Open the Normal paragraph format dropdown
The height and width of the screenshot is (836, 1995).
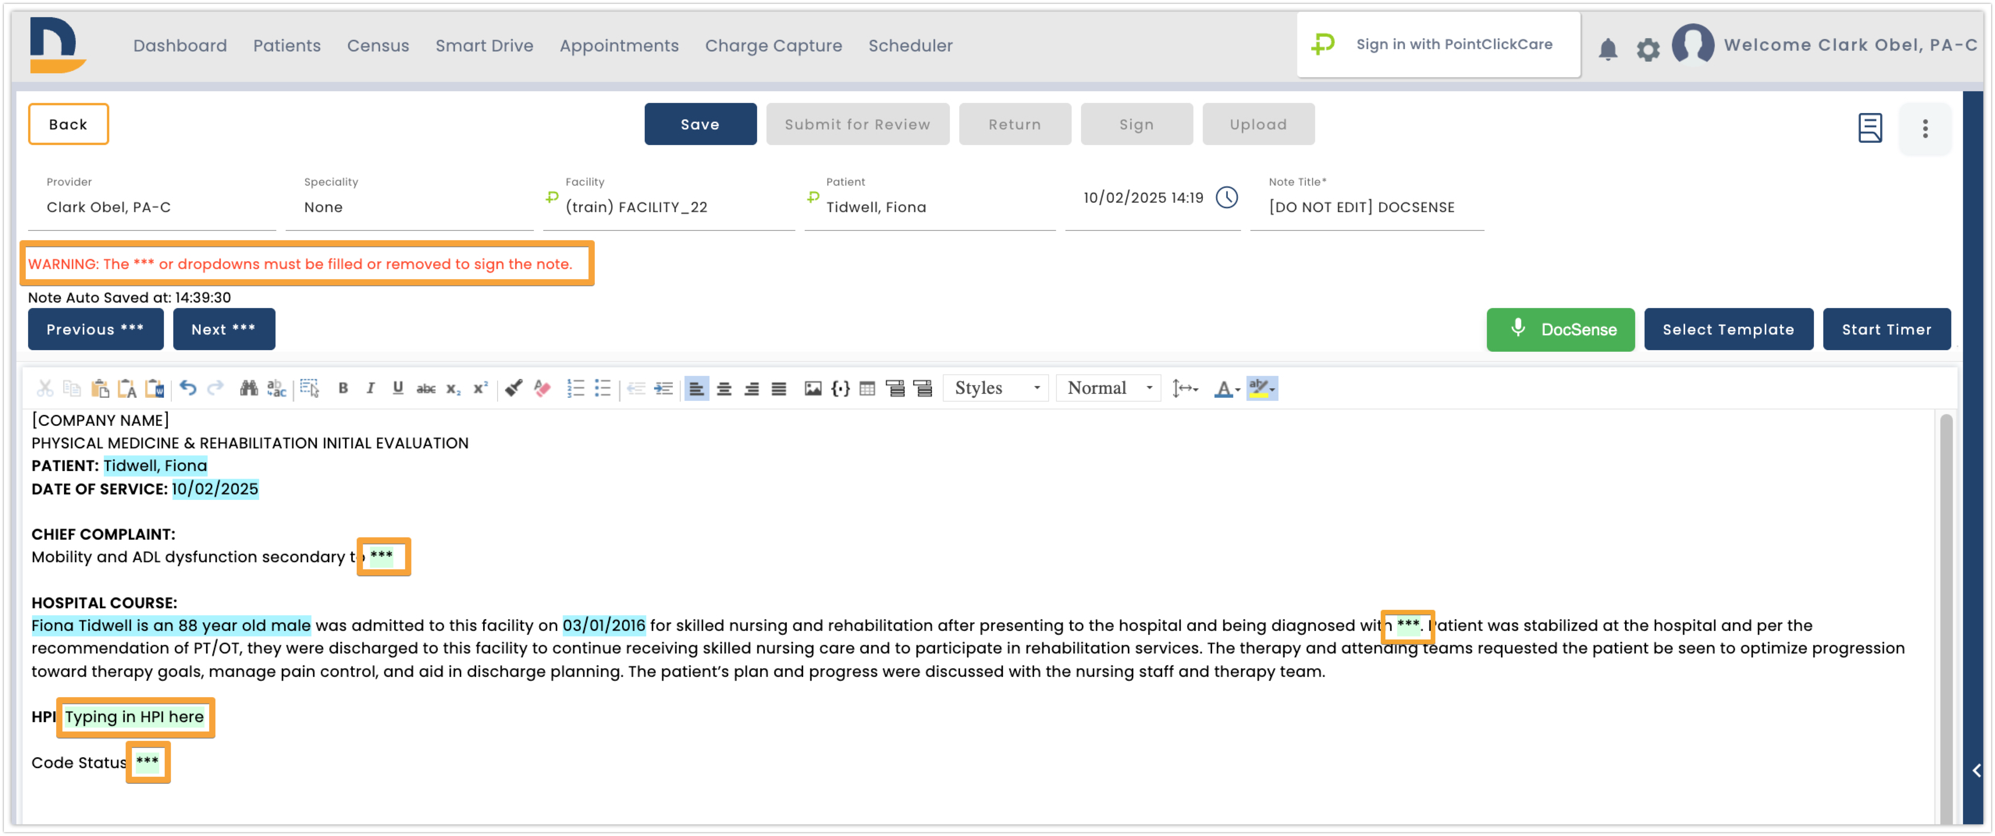click(x=1108, y=389)
